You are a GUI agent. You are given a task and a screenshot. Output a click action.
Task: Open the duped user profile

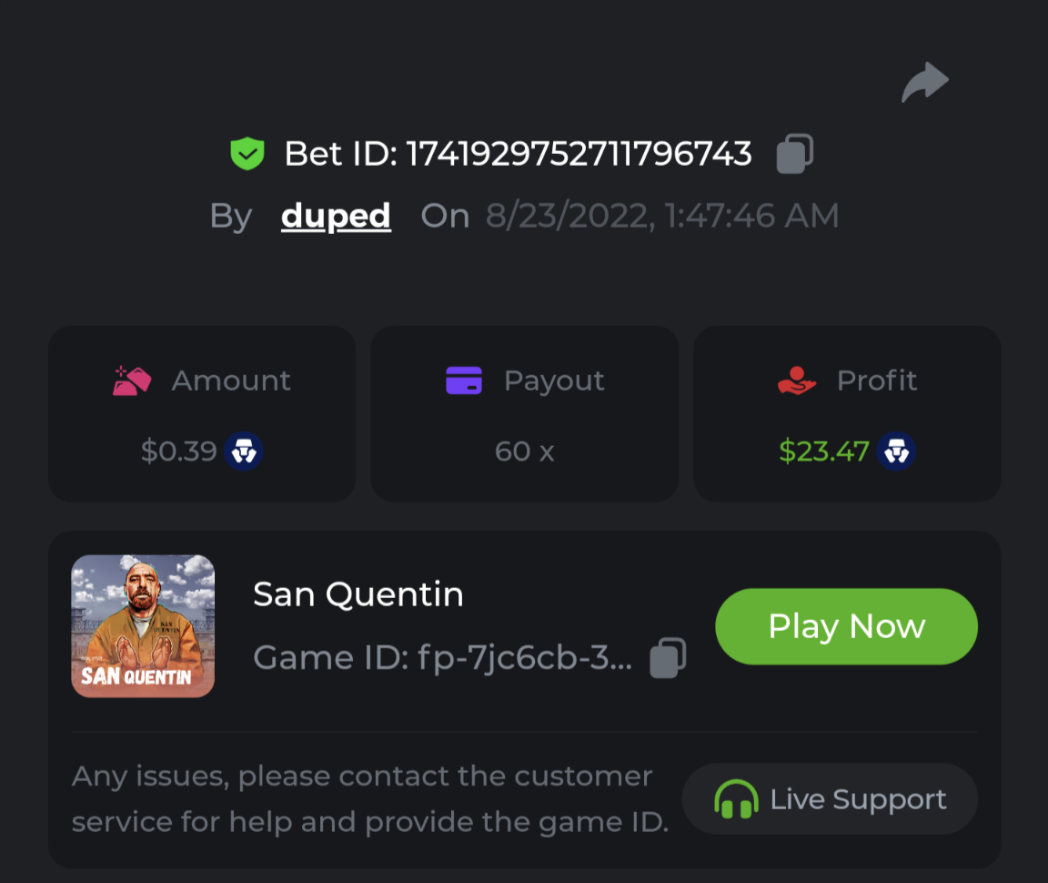(336, 216)
